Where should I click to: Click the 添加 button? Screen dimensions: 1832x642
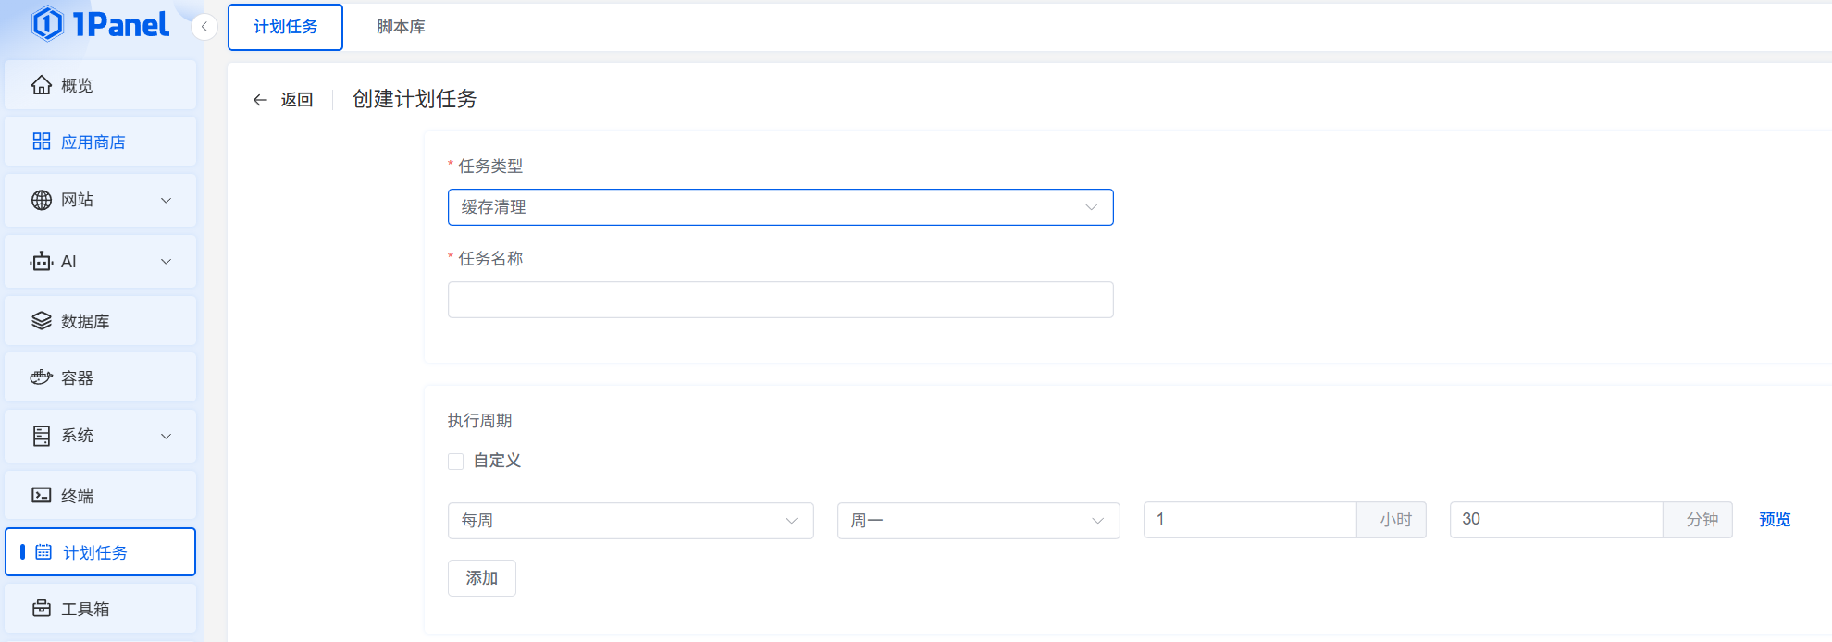pyautogui.click(x=481, y=578)
